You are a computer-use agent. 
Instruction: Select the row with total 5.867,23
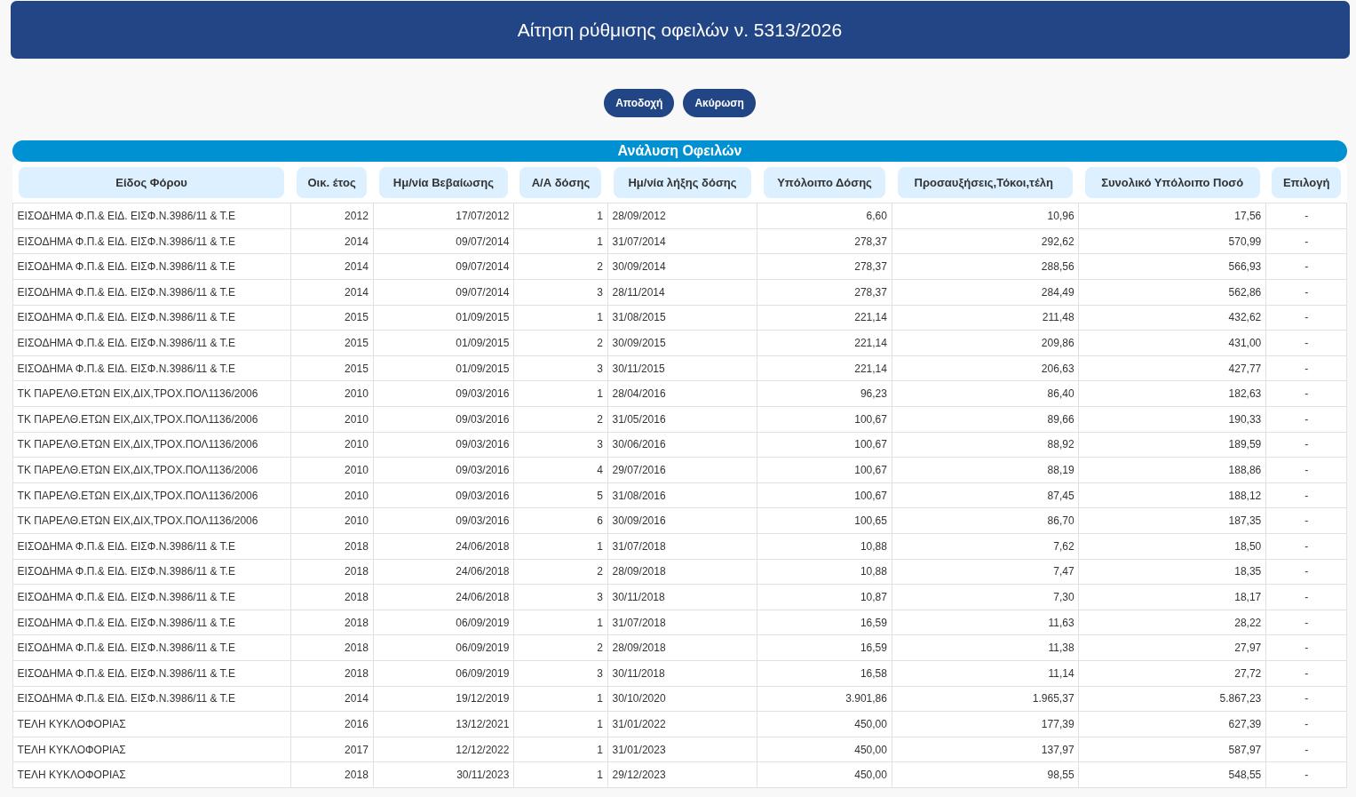(x=679, y=698)
